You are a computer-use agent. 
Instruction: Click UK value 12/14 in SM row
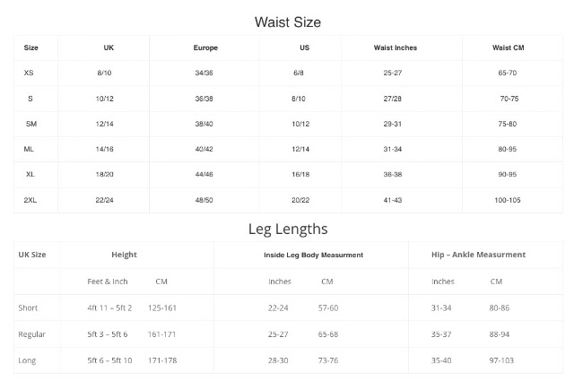pyautogui.click(x=104, y=124)
